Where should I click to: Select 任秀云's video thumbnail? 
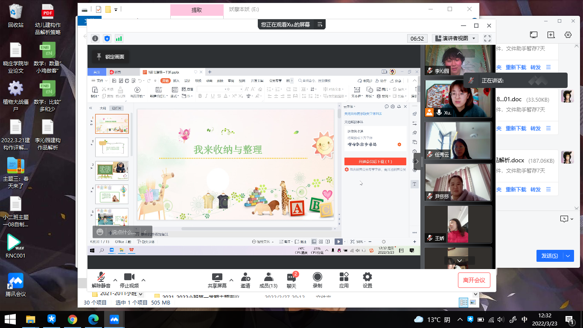[458, 141]
